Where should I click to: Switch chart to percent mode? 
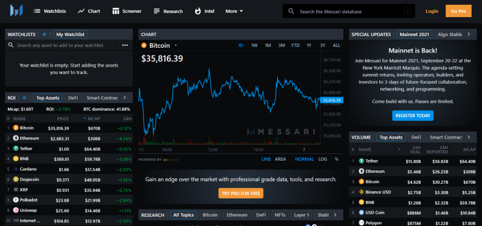[x=336, y=159]
